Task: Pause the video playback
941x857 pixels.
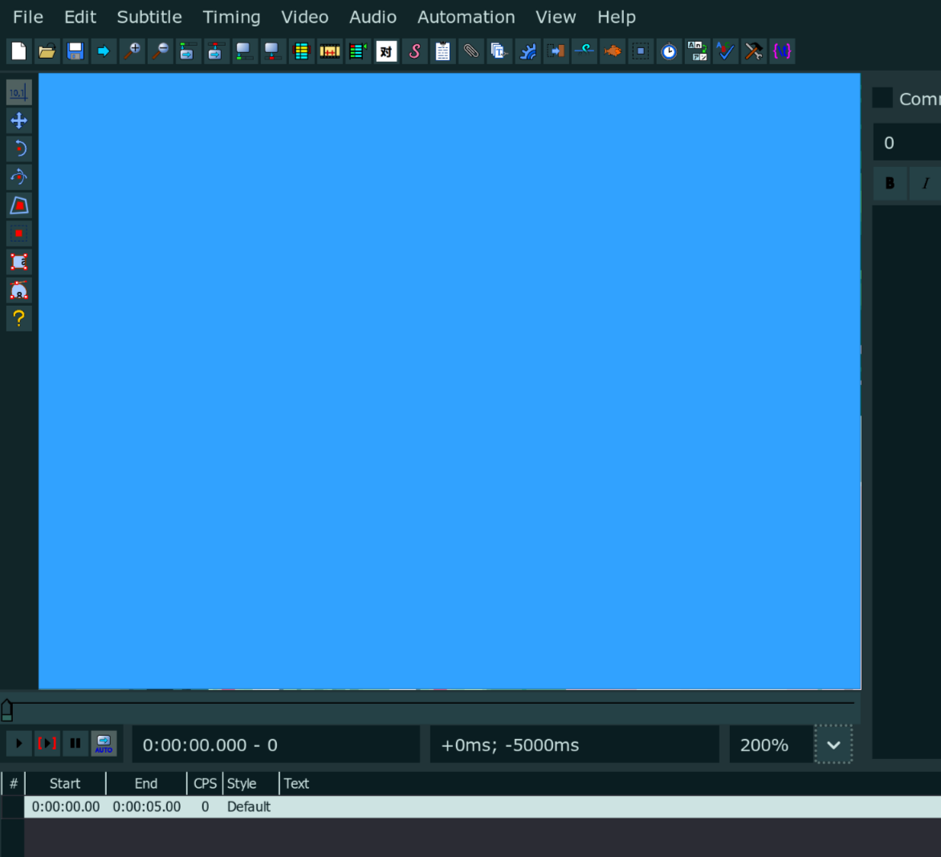Action: pos(75,744)
